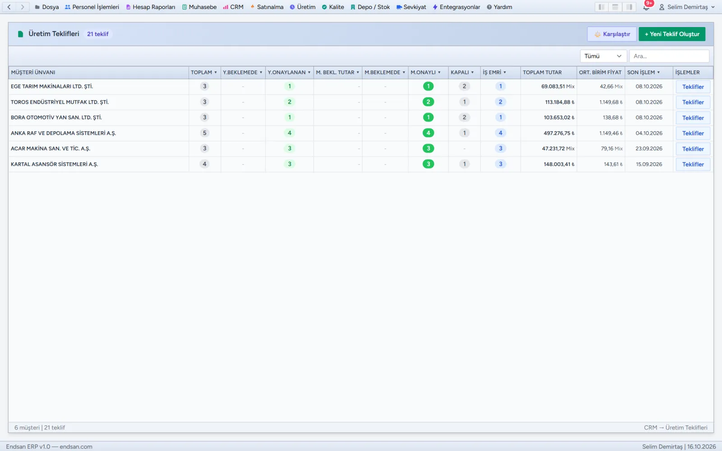Open the Personel İşlemleri menu

tap(92, 7)
